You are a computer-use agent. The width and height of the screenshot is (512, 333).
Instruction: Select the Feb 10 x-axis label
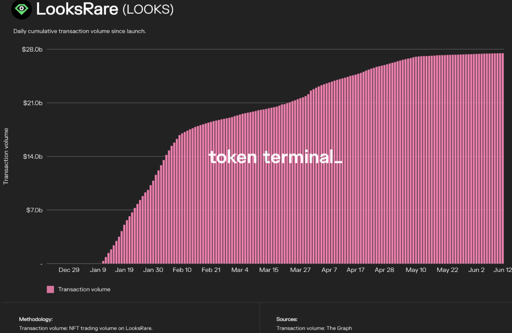[x=182, y=270]
